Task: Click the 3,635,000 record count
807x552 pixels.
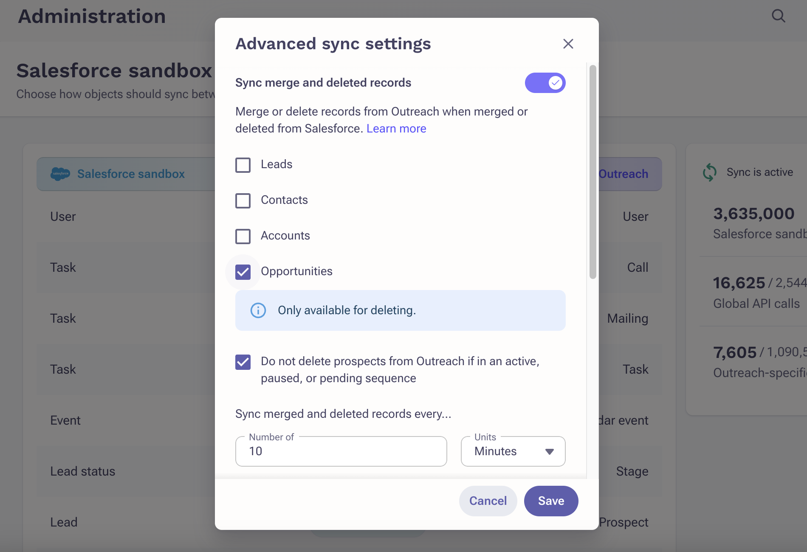Action: pos(753,214)
